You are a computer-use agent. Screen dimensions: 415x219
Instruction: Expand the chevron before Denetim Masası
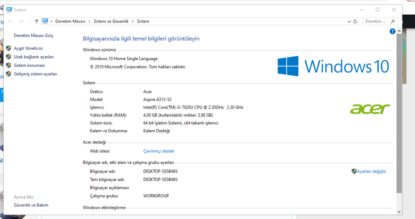51,22
